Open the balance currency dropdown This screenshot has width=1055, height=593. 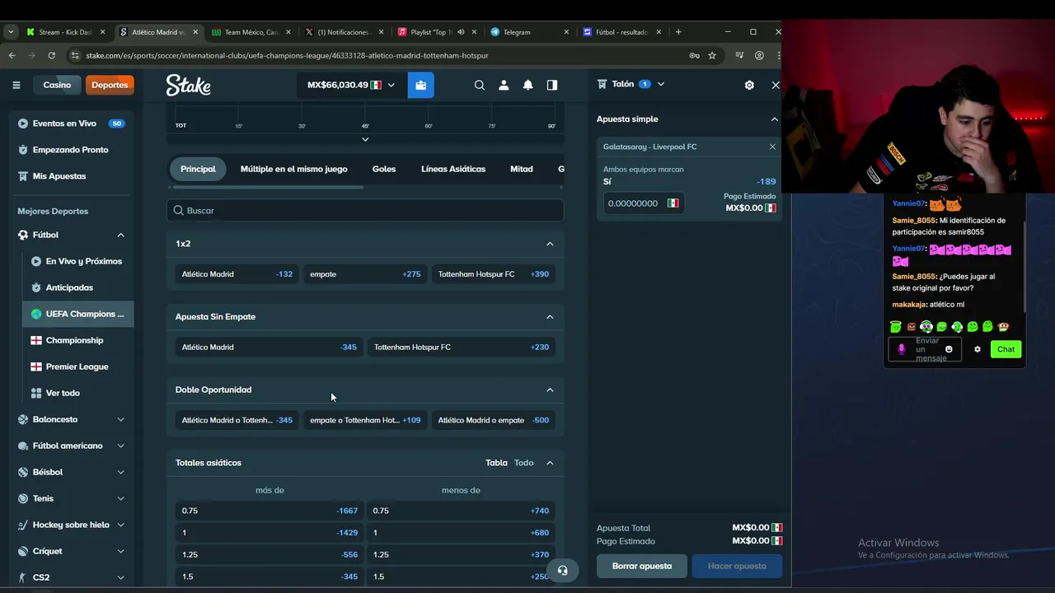tap(351, 85)
